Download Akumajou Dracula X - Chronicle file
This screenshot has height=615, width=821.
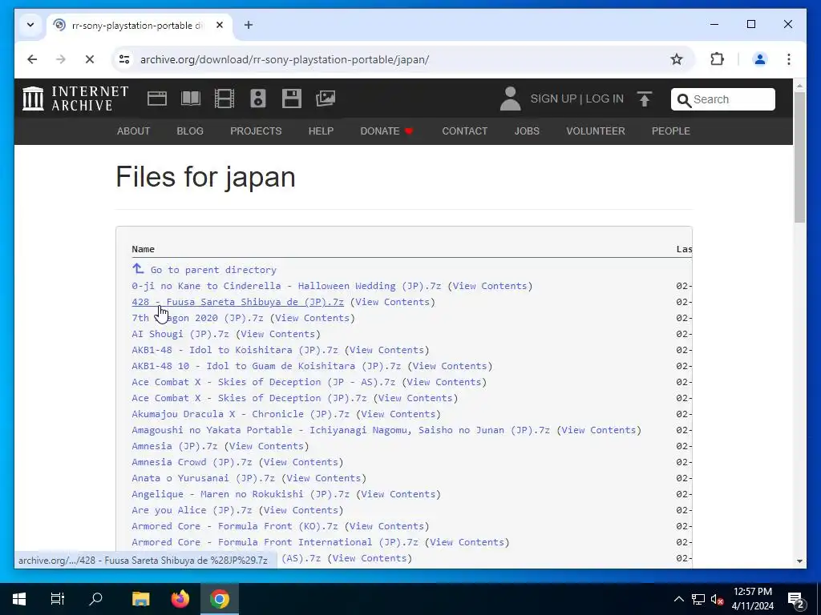point(241,414)
